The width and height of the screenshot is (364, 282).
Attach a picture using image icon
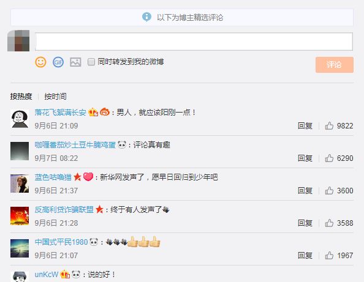pos(75,62)
